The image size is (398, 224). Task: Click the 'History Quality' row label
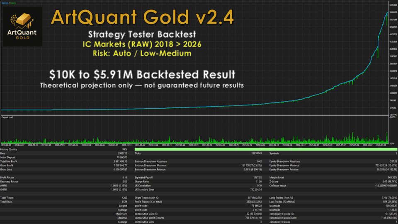coord(9,149)
